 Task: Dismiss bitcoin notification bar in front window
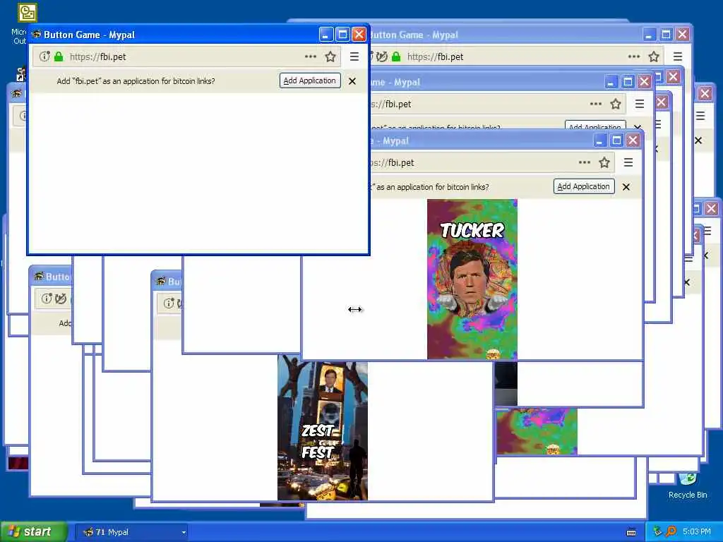click(x=352, y=81)
